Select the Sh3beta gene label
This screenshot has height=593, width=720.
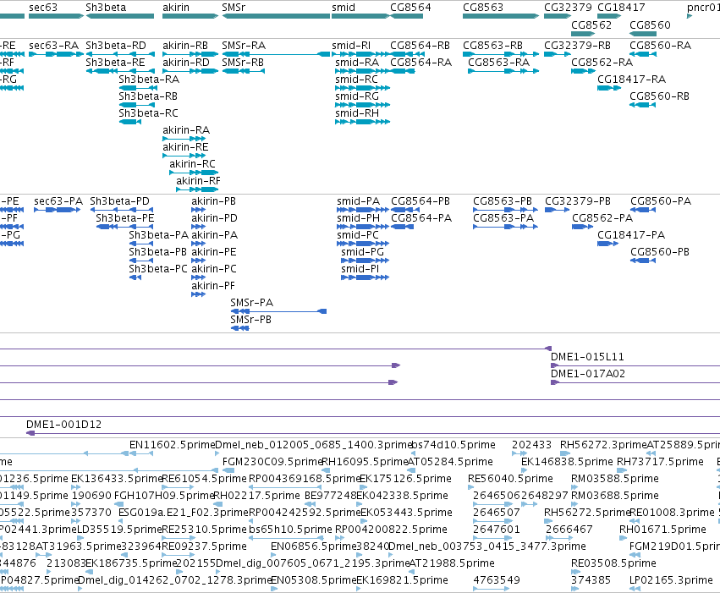coord(106,8)
